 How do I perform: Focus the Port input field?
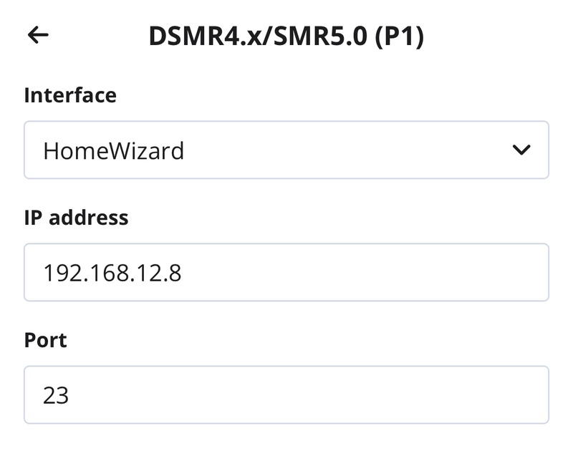[286, 395]
